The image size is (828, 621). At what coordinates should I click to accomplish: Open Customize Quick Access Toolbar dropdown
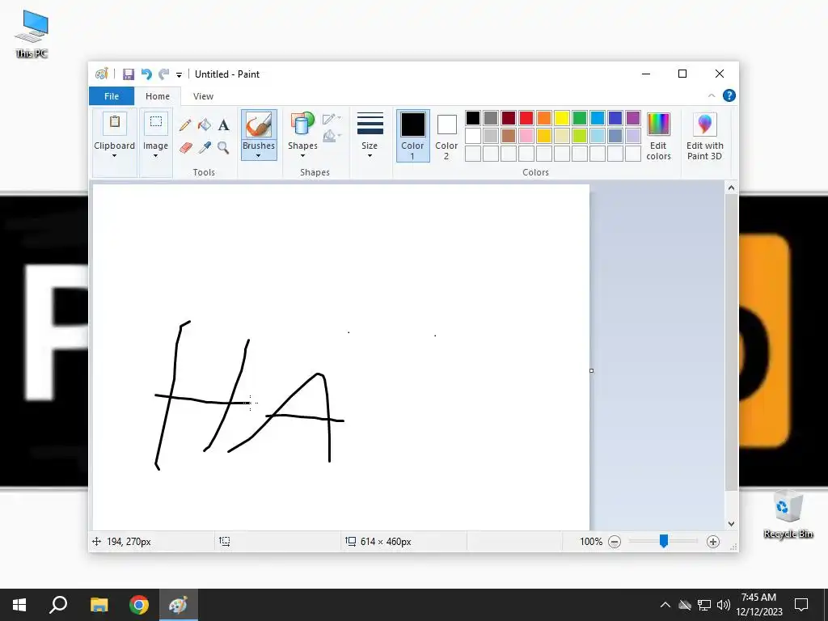pyautogui.click(x=179, y=75)
